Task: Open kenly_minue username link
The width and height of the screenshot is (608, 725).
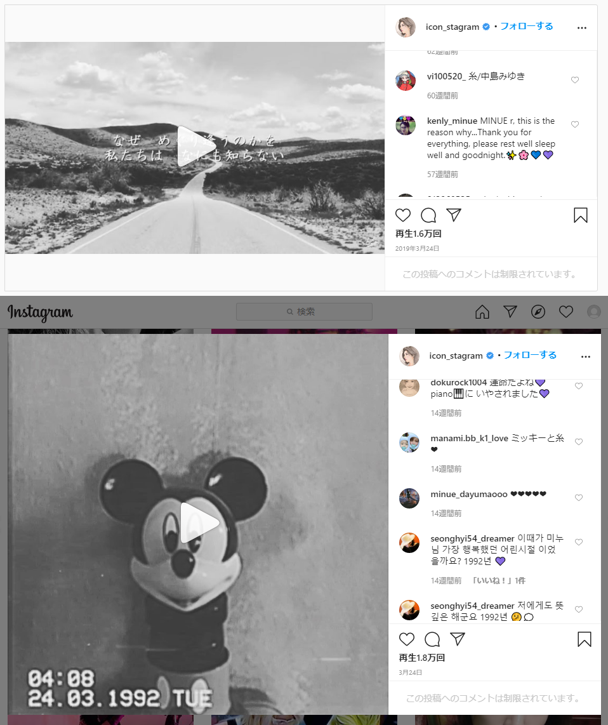Action: click(452, 121)
